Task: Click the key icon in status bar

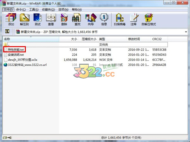Action: [9, 138]
